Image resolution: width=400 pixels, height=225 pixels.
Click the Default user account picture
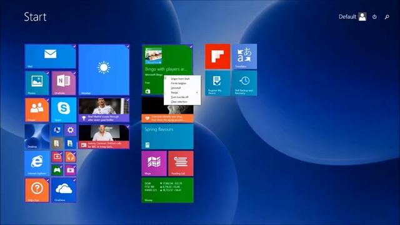362,17
